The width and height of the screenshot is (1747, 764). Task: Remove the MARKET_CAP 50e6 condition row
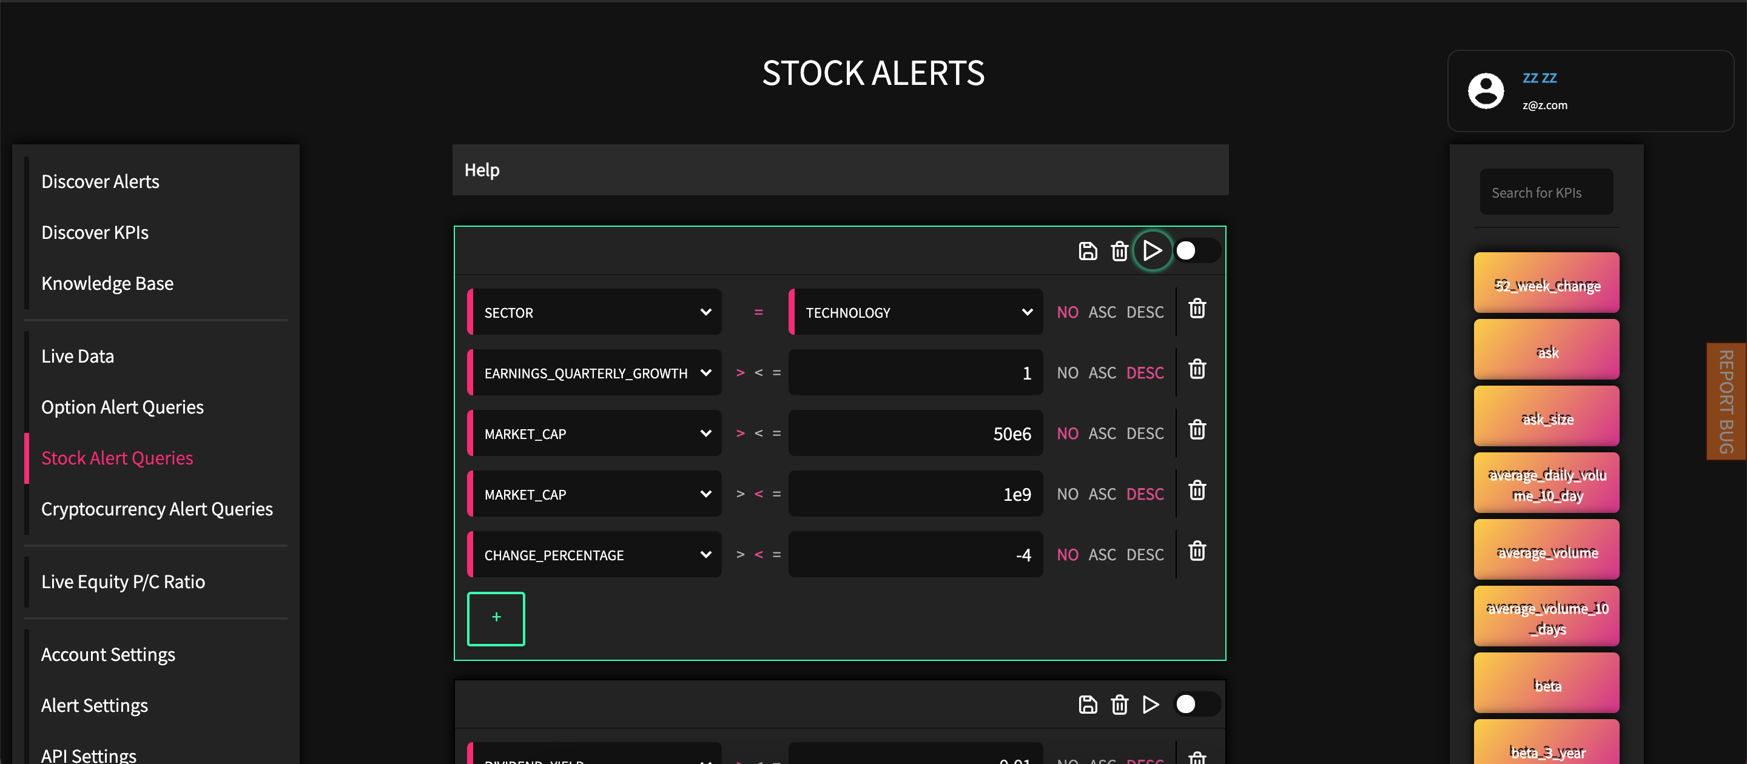click(x=1197, y=430)
